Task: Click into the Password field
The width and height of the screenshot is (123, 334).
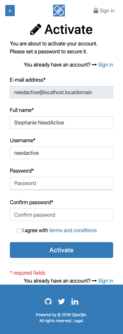Action: (62, 183)
